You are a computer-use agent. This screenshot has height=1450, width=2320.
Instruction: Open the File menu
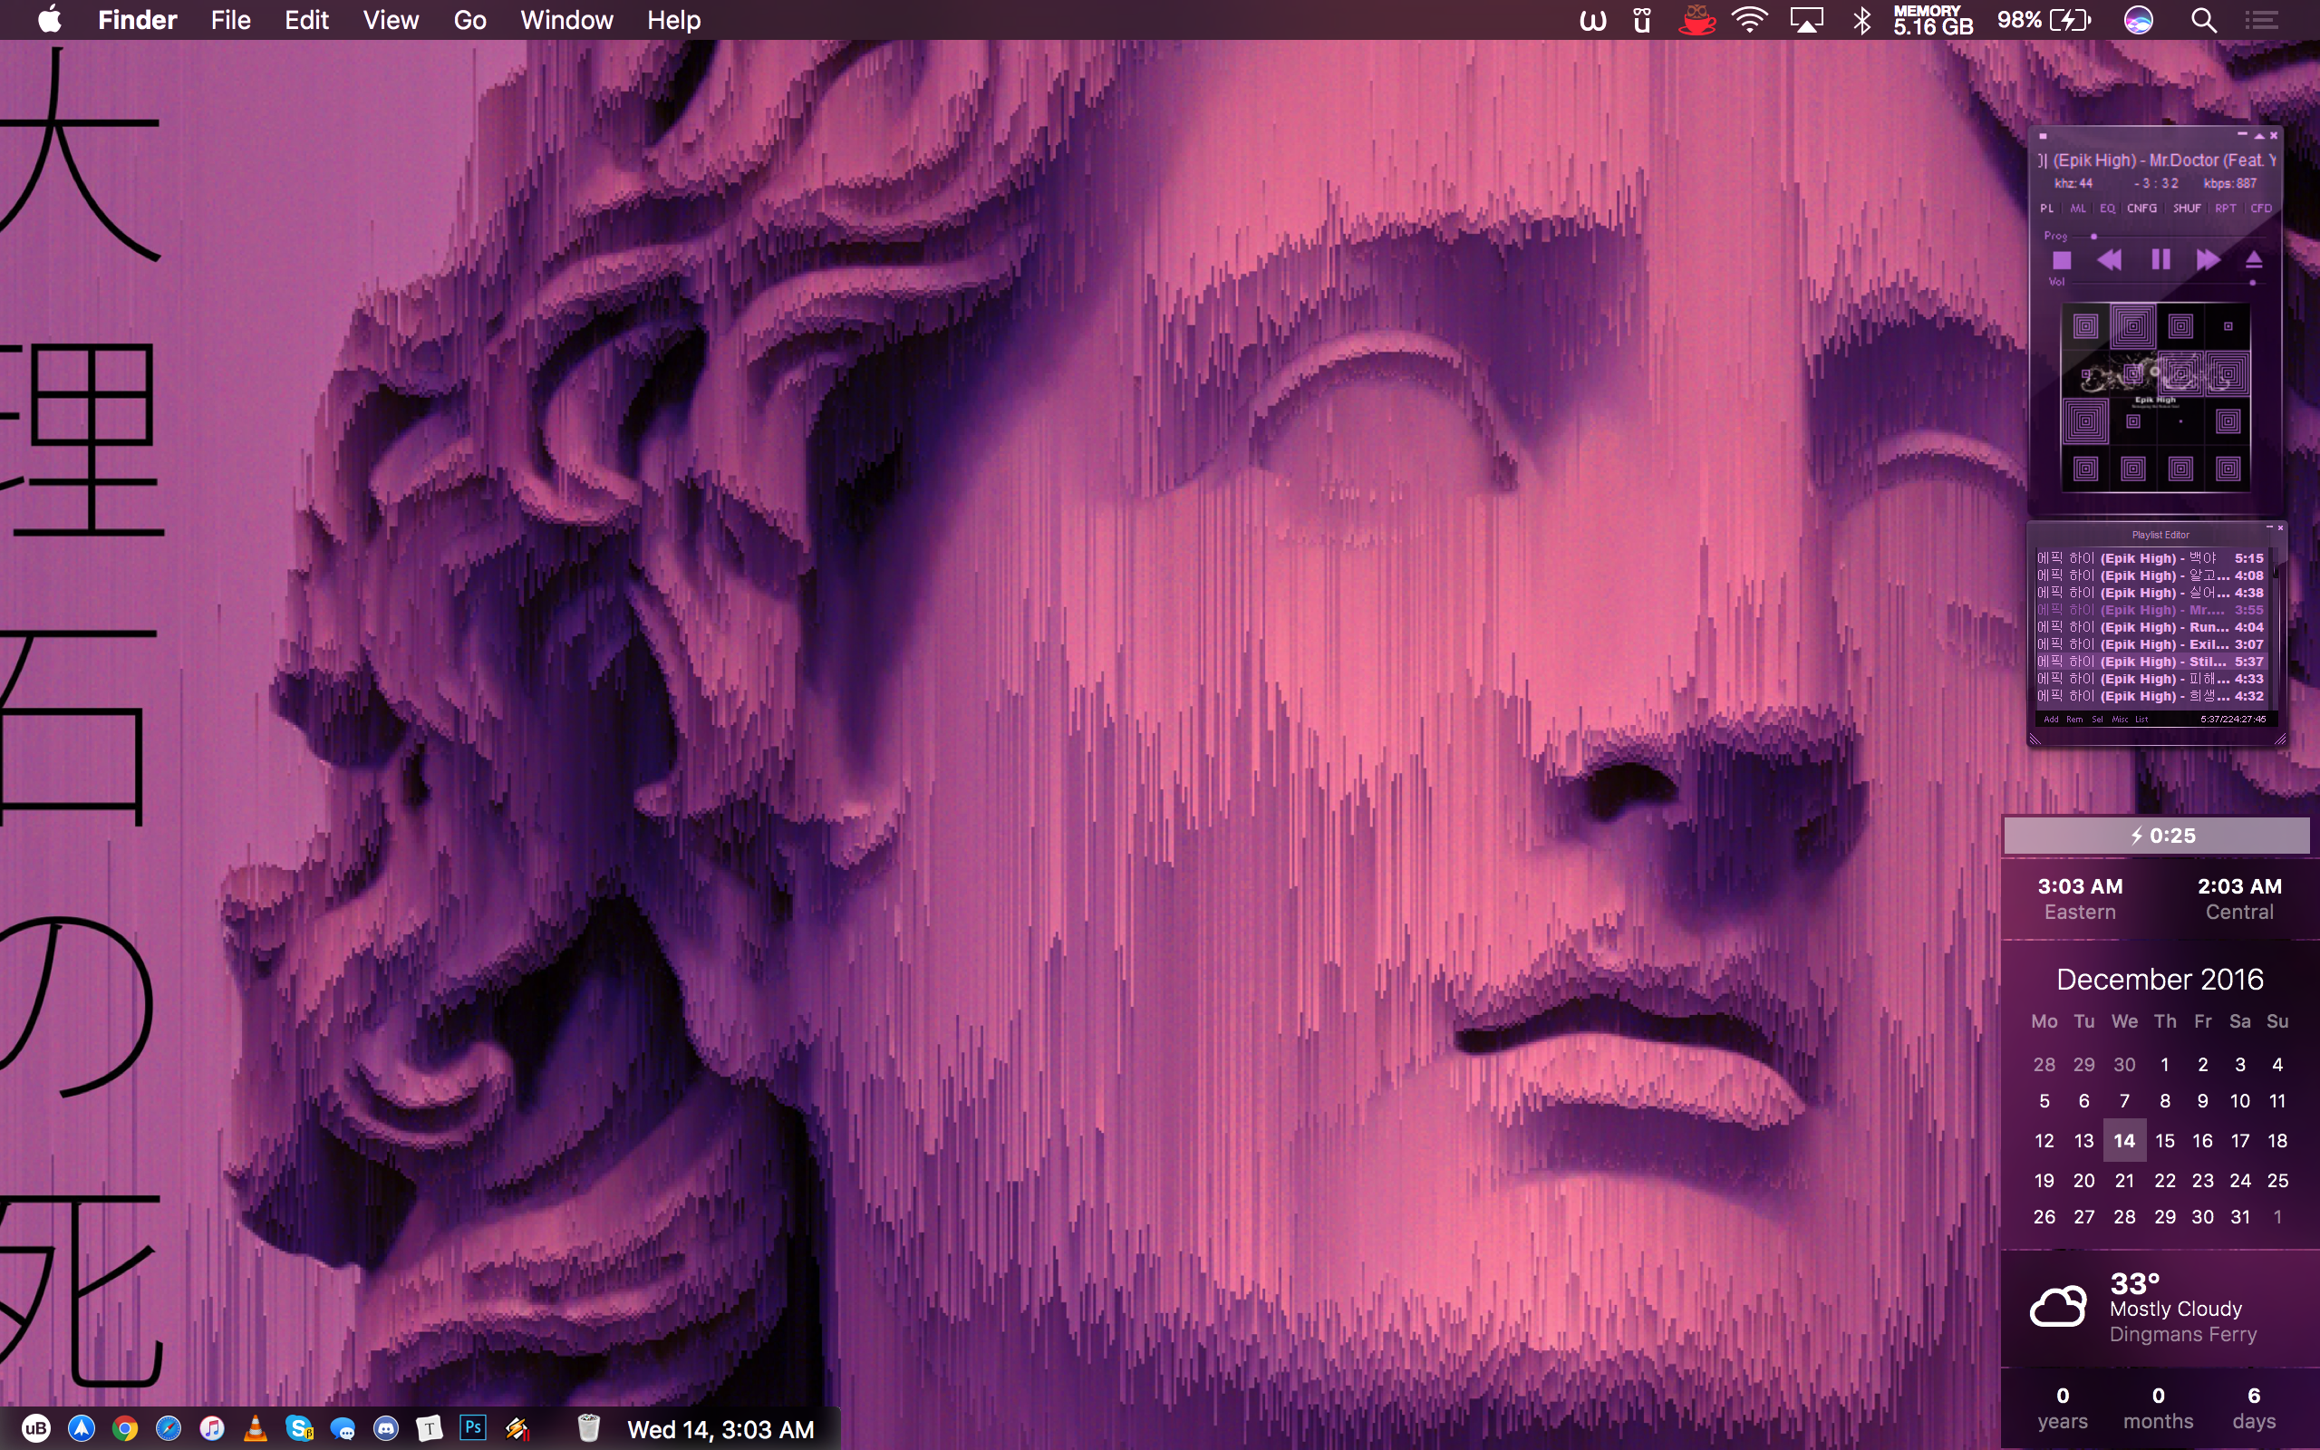[x=231, y=20]
